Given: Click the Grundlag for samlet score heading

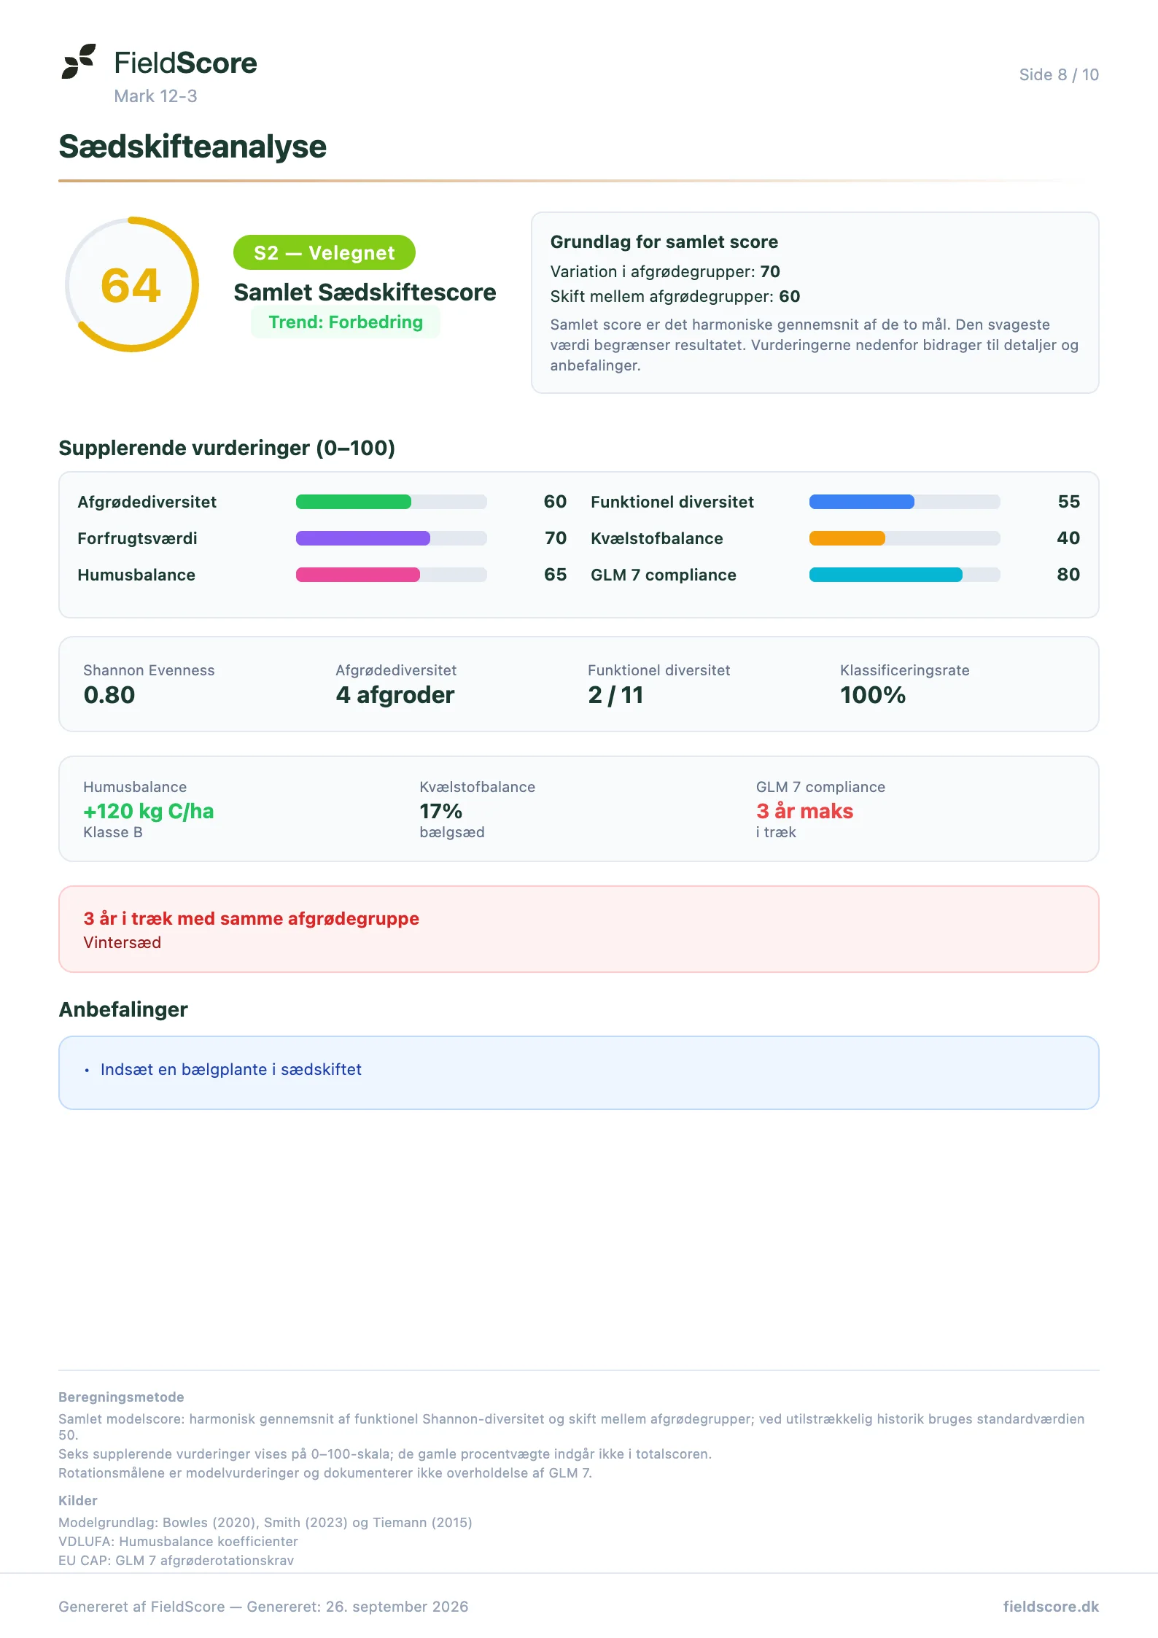Looking at the screenshot, I should pyautogui.click(x=664, y=242).
